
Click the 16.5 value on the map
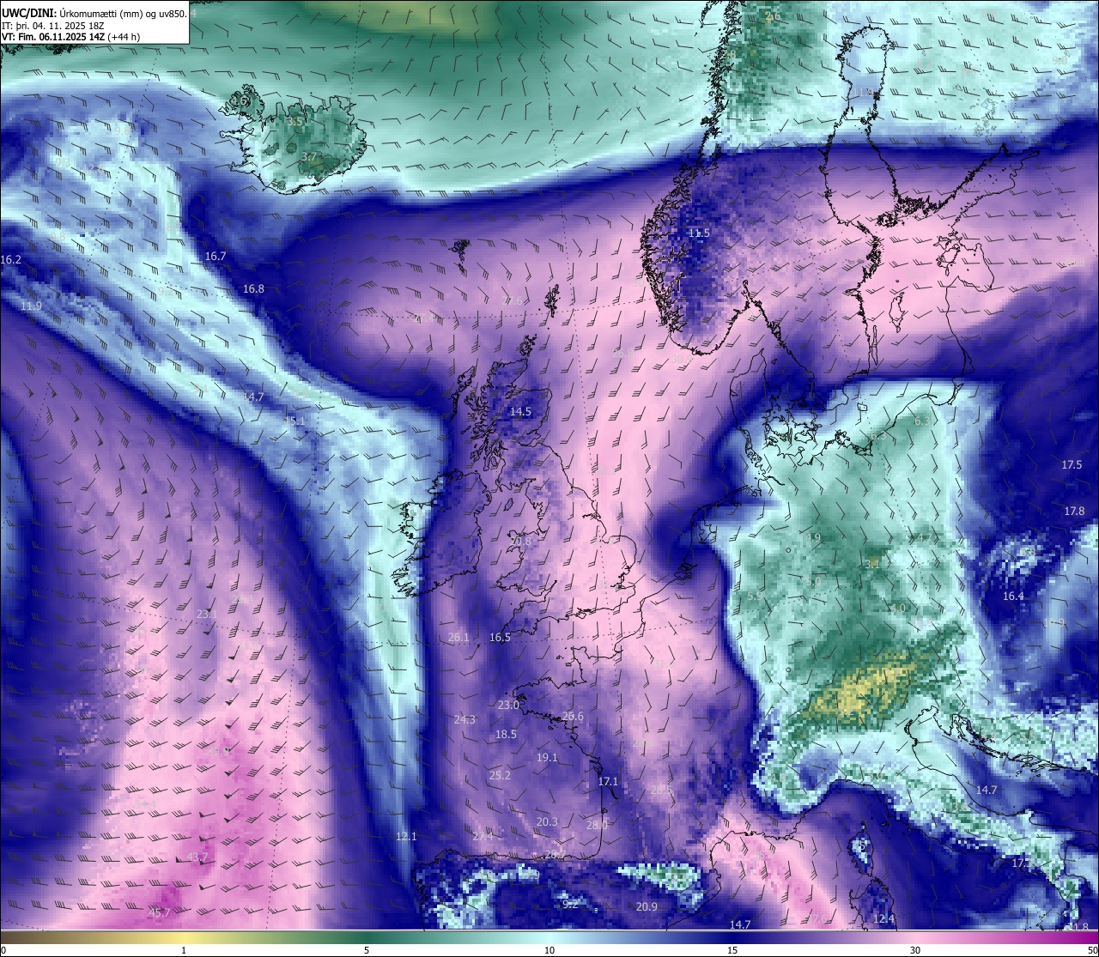(500, 638)
